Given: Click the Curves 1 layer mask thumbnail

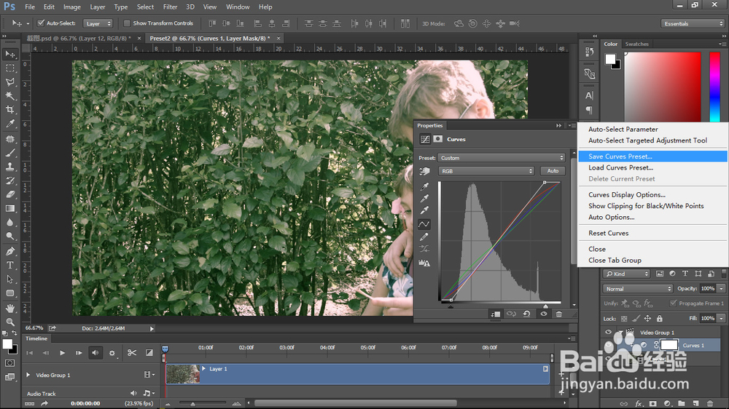Looking at the screenshot, I should (669, 345).
